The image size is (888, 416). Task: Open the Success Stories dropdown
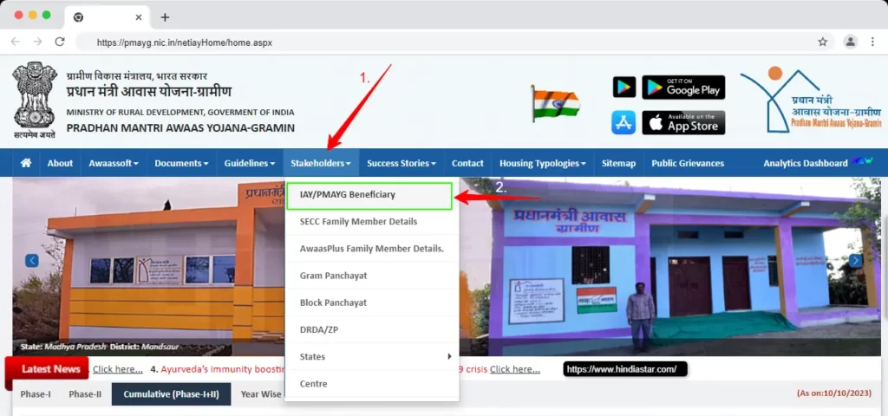[x=402, y=163]
